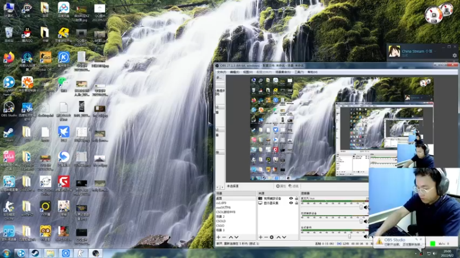Open the 网易UU加速器 desktop icon
Screen dimensions: 460x258
click(27, 60)
